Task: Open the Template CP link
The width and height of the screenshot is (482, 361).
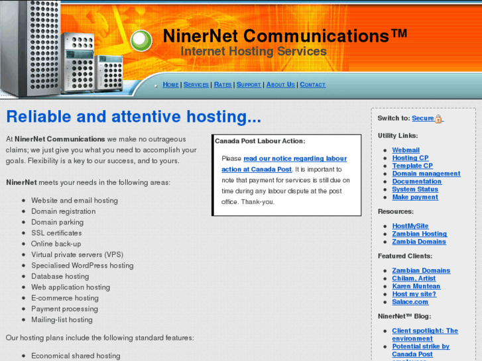Action: [x=412, y=166]
